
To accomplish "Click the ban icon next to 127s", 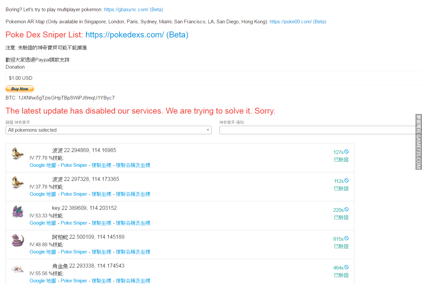I will click(346, 152).
